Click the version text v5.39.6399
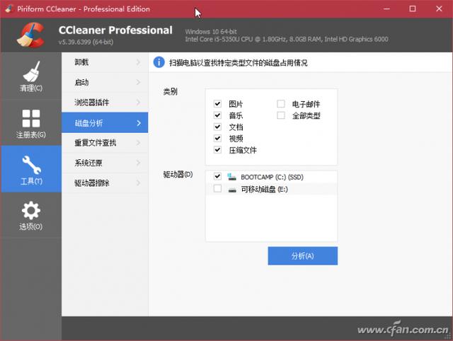The width and height of the screenshot is (453, 341). point(86,42)
